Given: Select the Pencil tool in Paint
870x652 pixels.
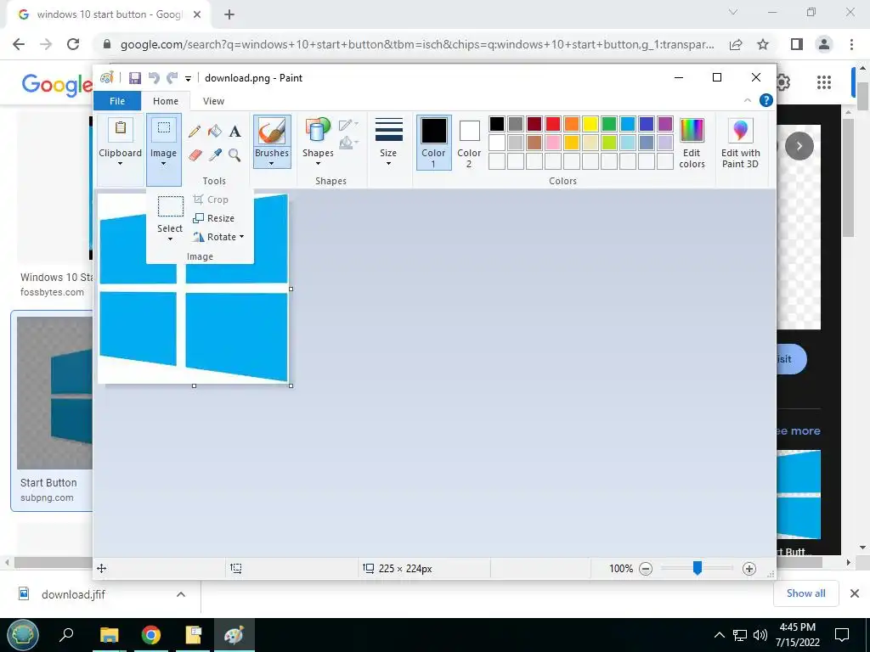Looking at the screenshot, I should [x=195, y=132].
